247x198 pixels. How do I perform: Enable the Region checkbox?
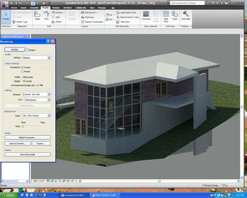click(27, 50)
